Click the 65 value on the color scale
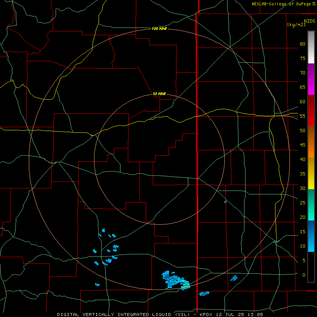 (x=303, y=87)
